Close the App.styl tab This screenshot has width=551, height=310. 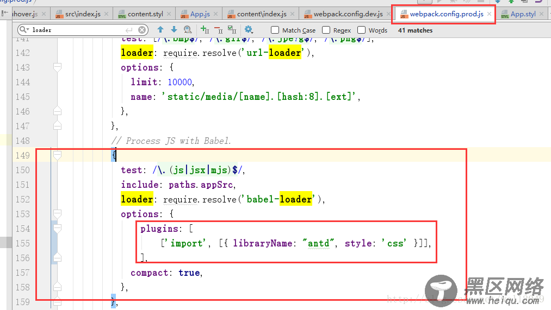point(542,14)
